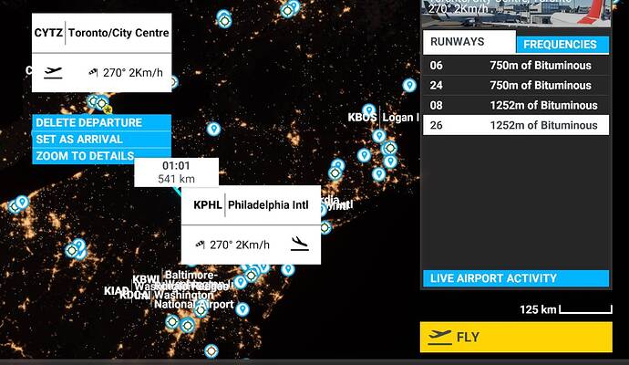629x365 pixels.
Task: Select the yellow star marker near Toronto
Action: [108, 109]
